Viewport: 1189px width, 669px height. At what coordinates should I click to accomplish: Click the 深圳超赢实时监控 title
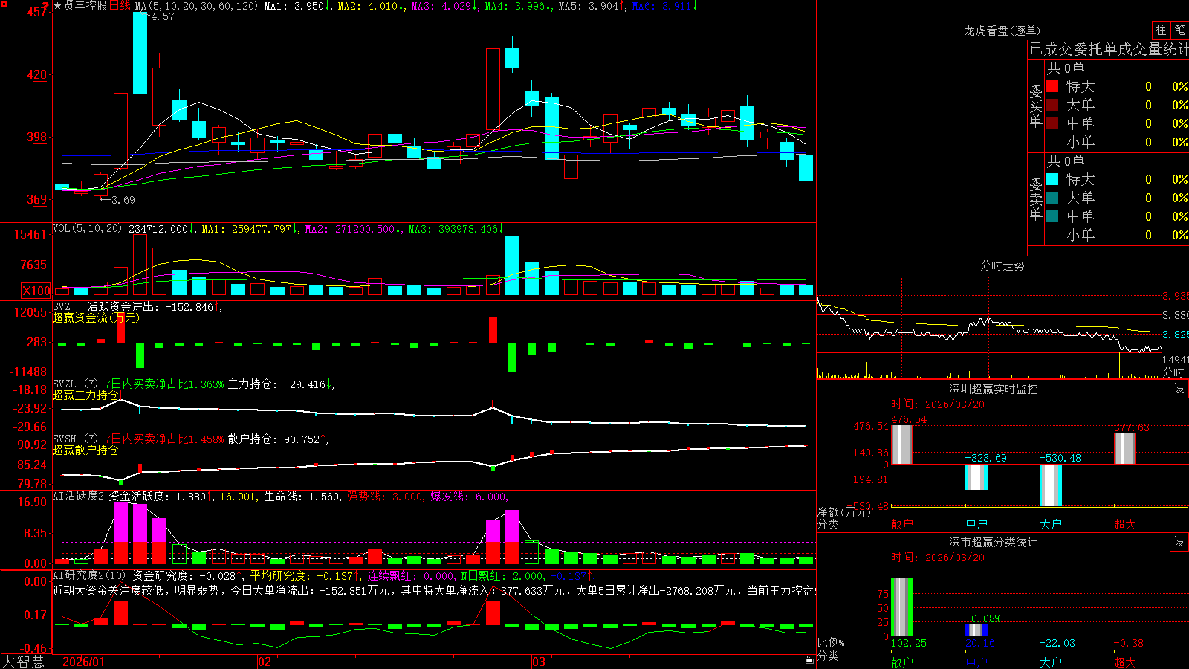994,389
